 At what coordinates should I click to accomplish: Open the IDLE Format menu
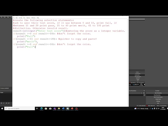click(20, 18)
